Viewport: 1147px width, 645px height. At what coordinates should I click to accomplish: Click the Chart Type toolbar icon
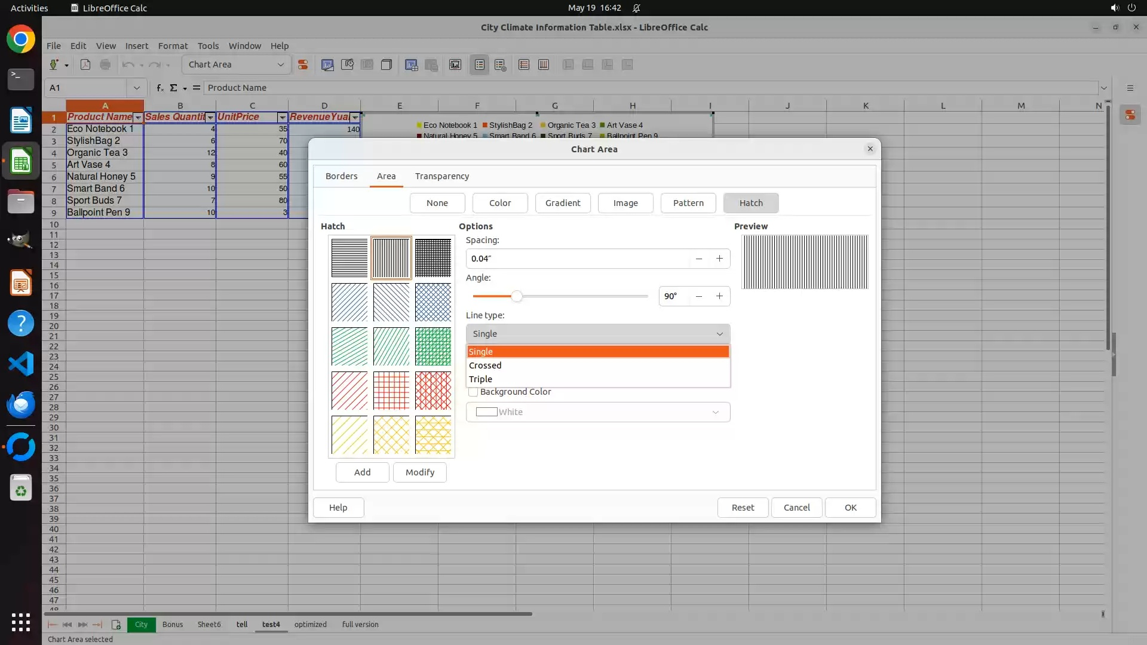pos(327,64)
